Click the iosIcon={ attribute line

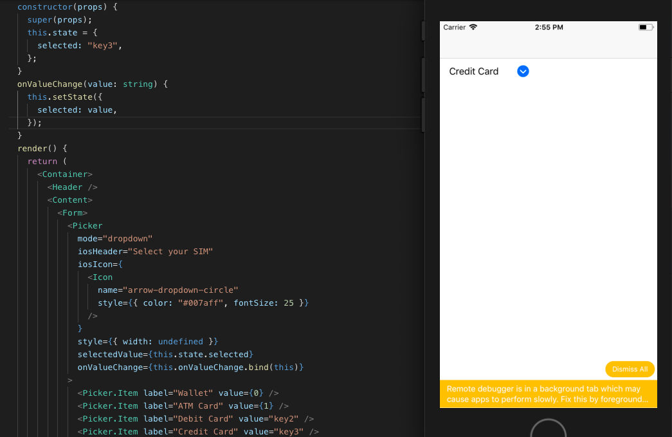click(x=100, y=264)
